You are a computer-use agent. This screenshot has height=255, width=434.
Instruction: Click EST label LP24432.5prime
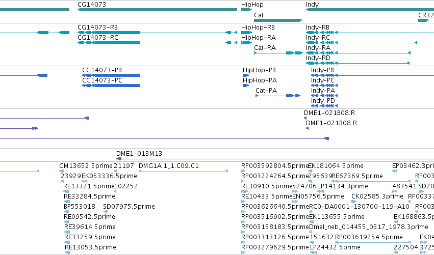coord(335,248)
